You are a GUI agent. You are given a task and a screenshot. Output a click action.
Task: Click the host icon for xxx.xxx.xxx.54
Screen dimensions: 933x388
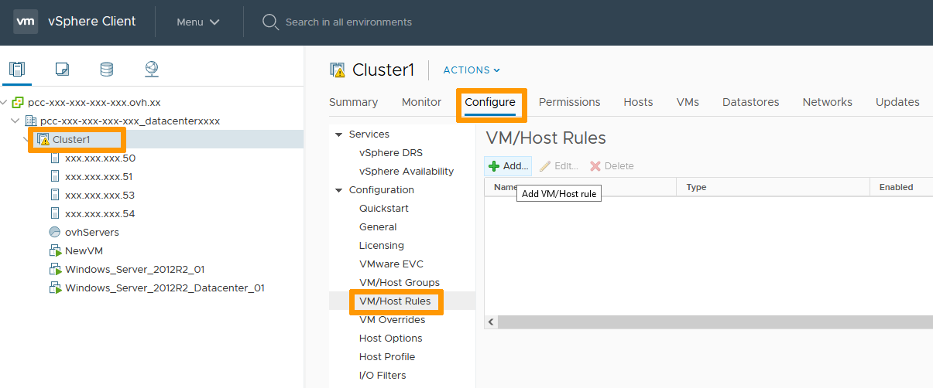click(x=55, y=213)
